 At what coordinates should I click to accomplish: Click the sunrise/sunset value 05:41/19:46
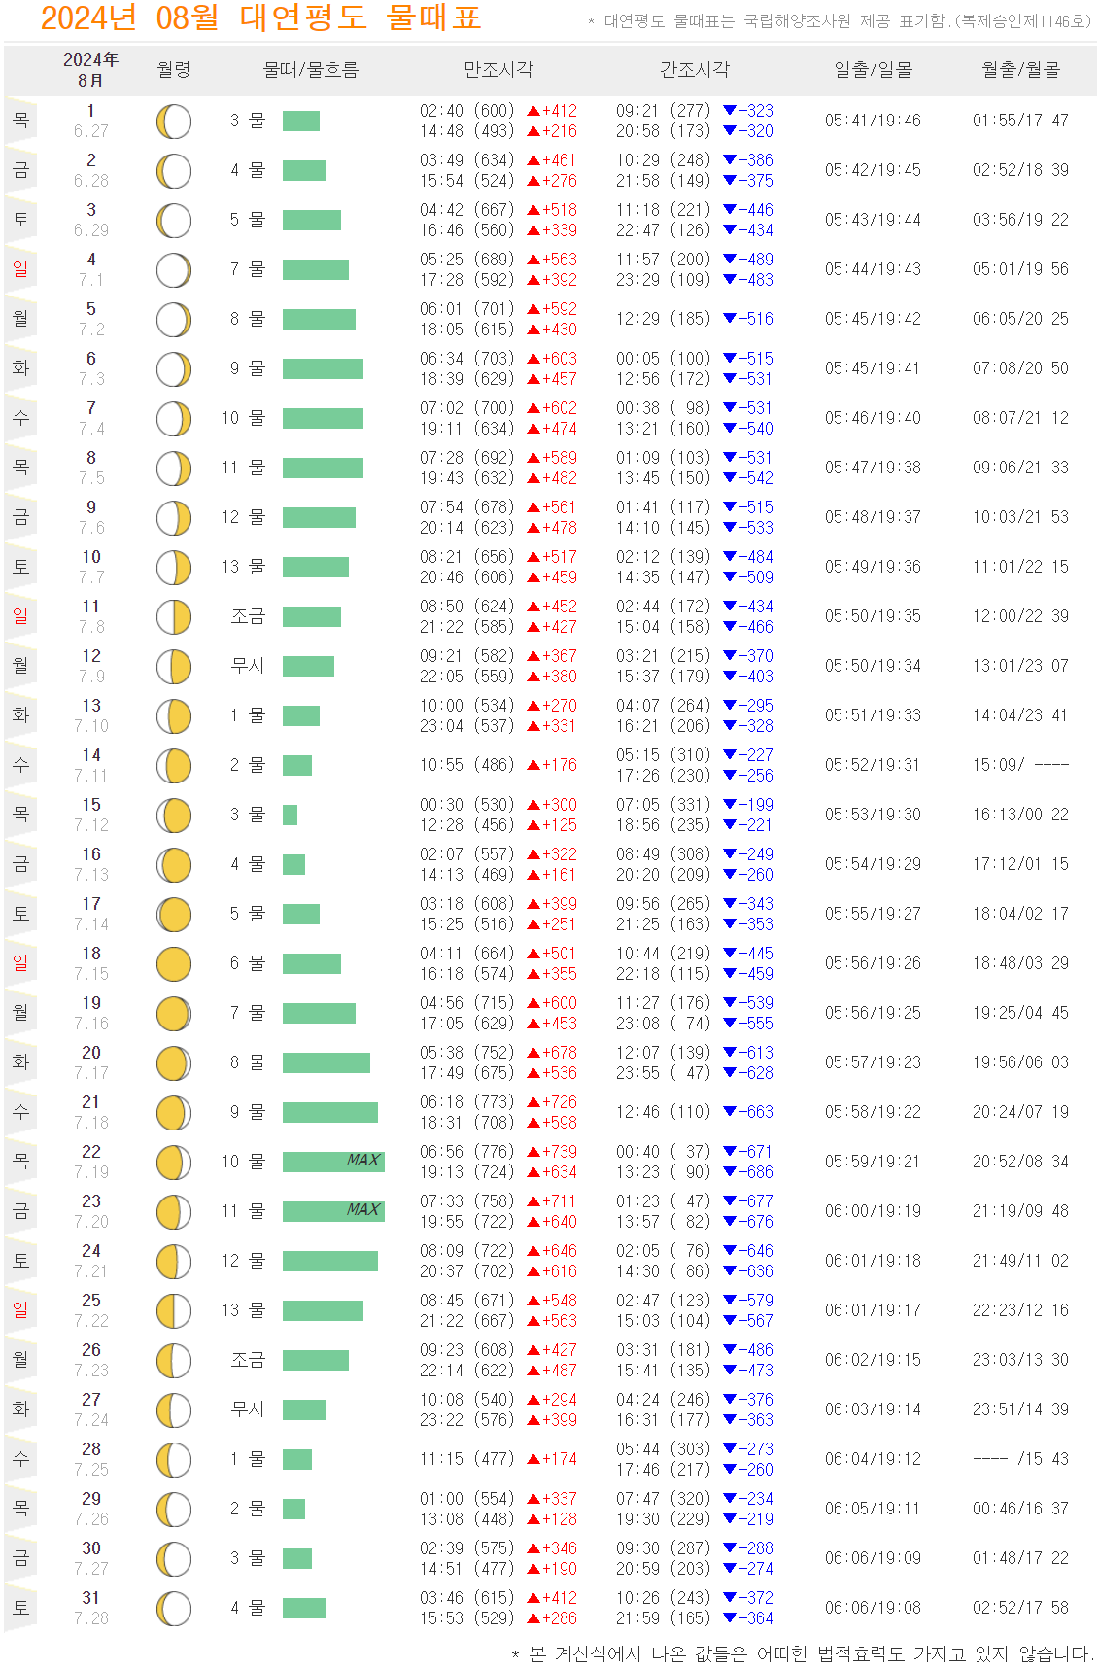[x=874, y=122]
